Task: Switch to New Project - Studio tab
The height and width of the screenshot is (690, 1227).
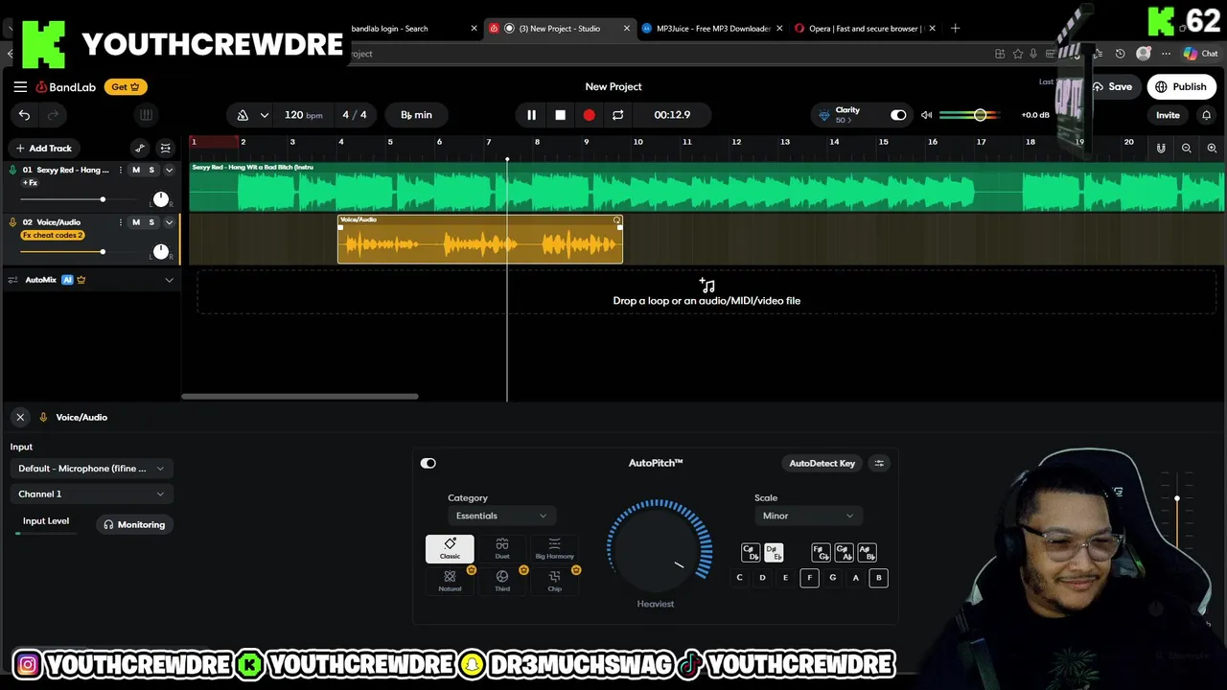Action: 560,29
